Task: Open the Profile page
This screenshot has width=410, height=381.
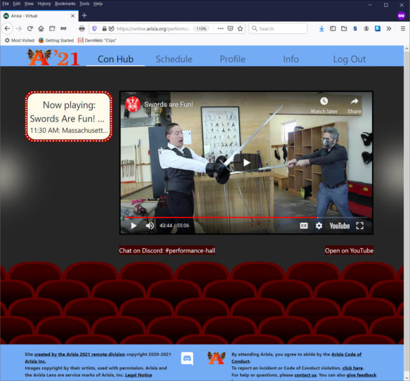Action: click(x=232, y=59)
